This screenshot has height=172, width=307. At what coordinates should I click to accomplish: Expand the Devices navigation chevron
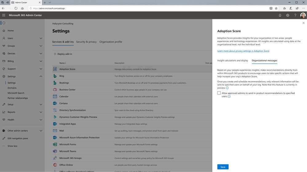[x=41, y=54]
